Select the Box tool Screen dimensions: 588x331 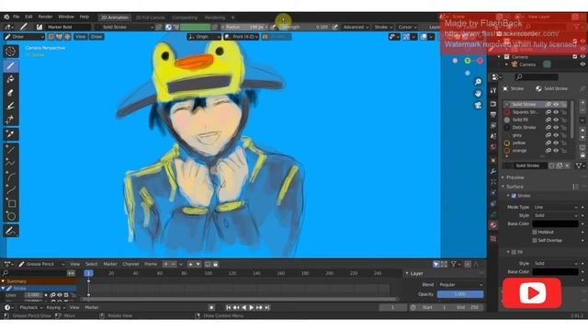[x=11, y=203]
